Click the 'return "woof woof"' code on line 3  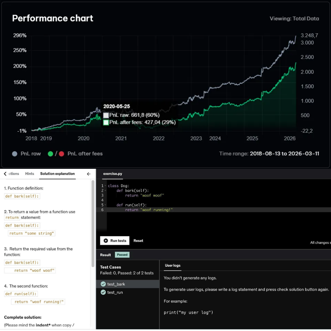point(144,196)
